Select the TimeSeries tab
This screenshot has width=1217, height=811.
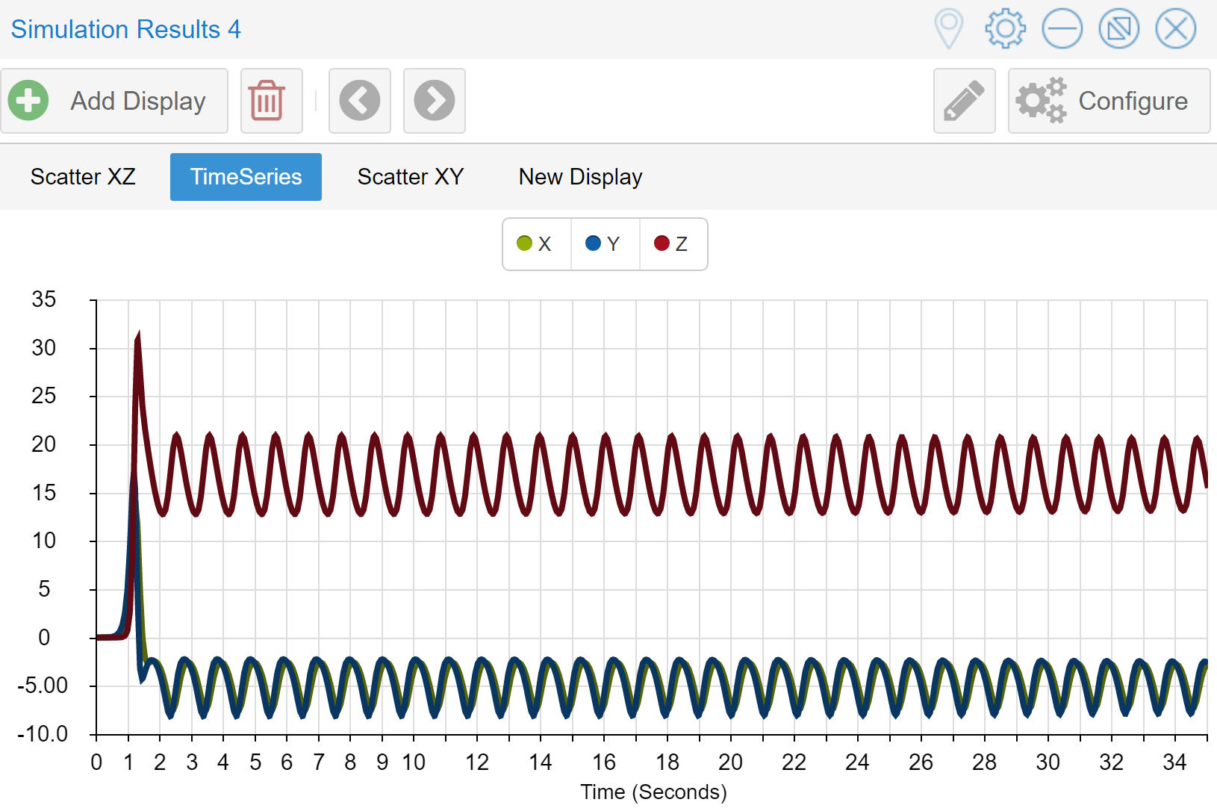point(246,177)
